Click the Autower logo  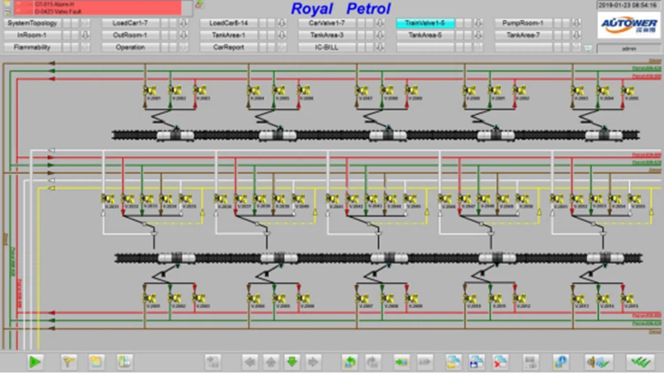[628, 25]
